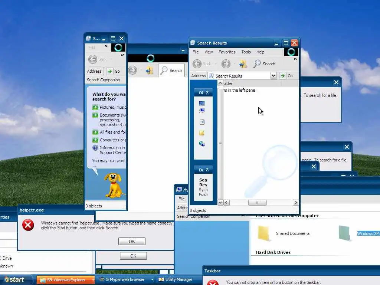This screenshot has width=380, height=285.
Task: Click 'Hard Disk Drives' heading in My Computer
Action: (x=273, y=252)
